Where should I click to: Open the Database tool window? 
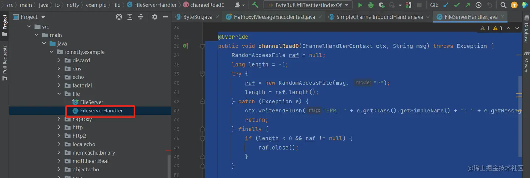526,29
